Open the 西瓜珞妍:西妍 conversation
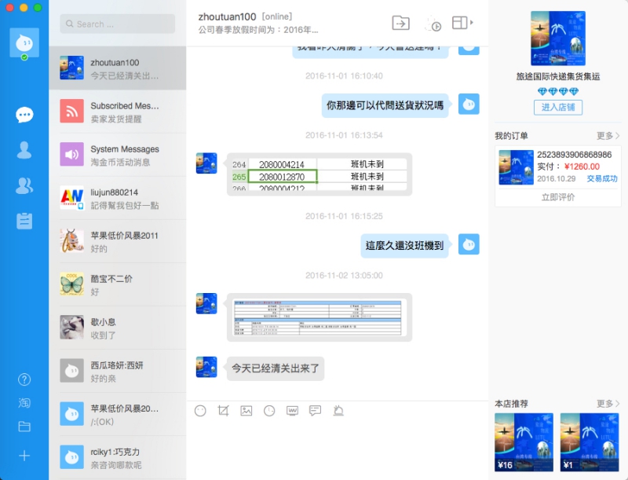Viewport: 628px width, 480px height. coord(117,371)
